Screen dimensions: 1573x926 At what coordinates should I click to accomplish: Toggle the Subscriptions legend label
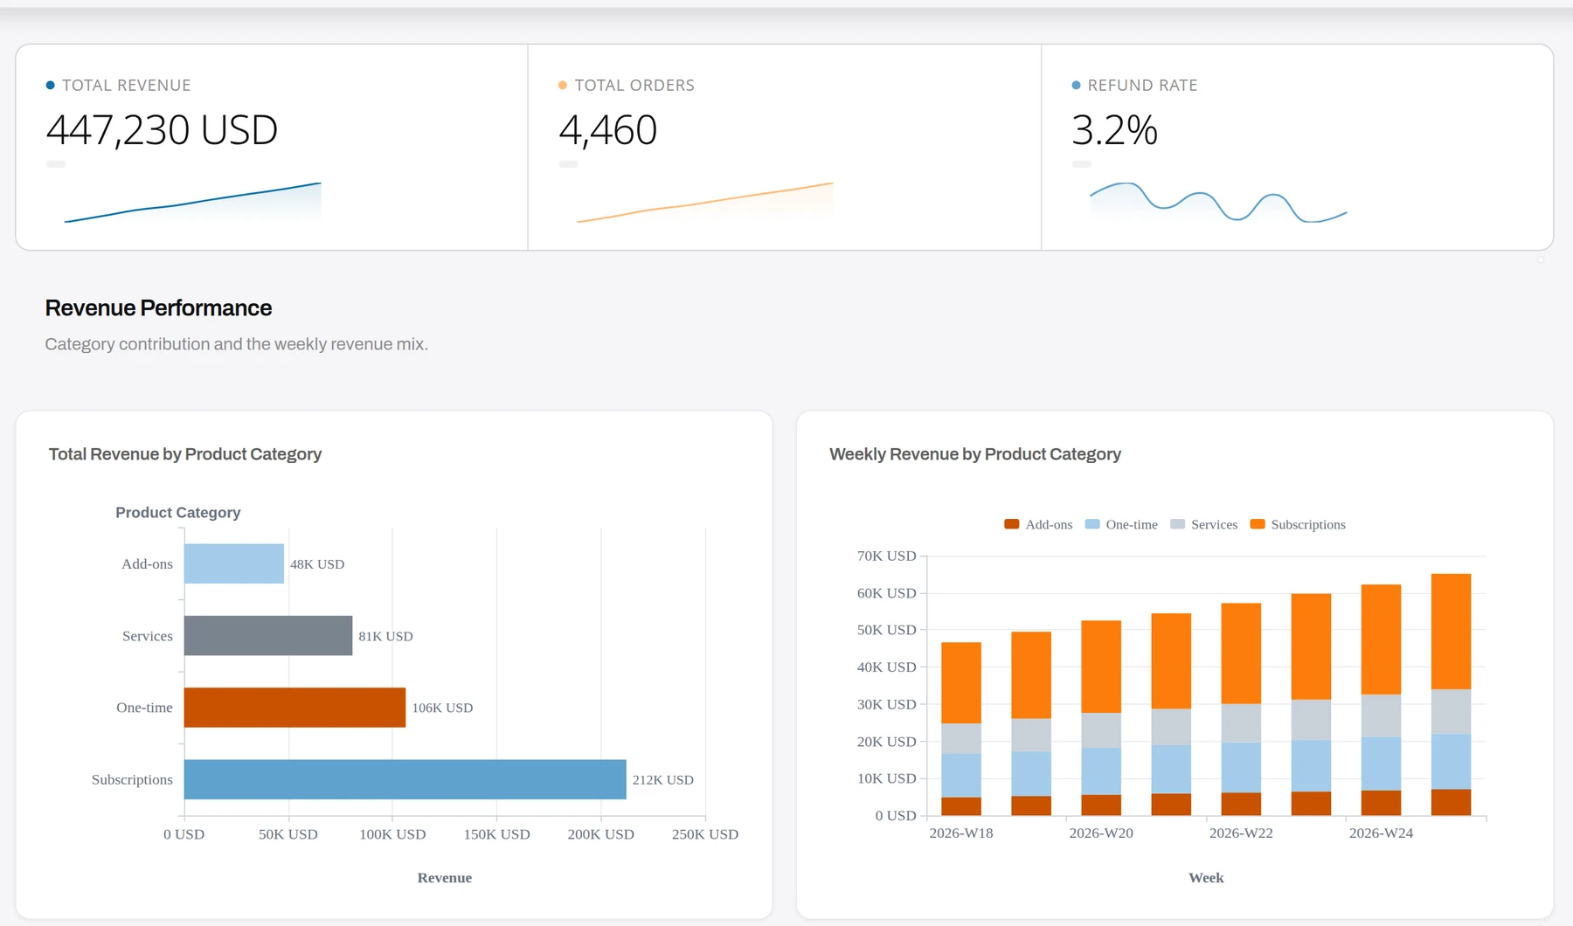coord(1308,524)
